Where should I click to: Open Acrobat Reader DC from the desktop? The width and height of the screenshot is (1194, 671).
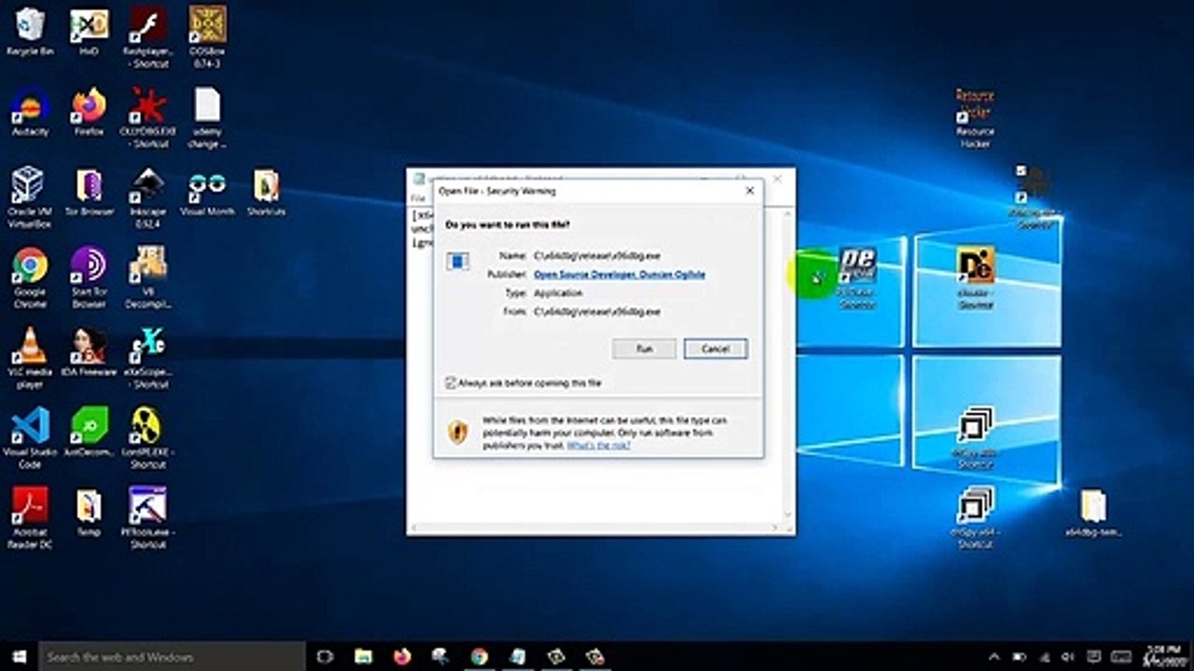click(30, 517)
